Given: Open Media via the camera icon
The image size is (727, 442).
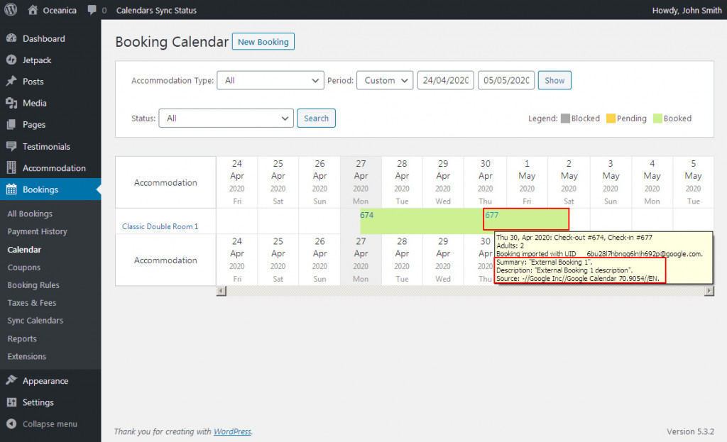Looking at the screenshot, I should (x=11, y=103).
